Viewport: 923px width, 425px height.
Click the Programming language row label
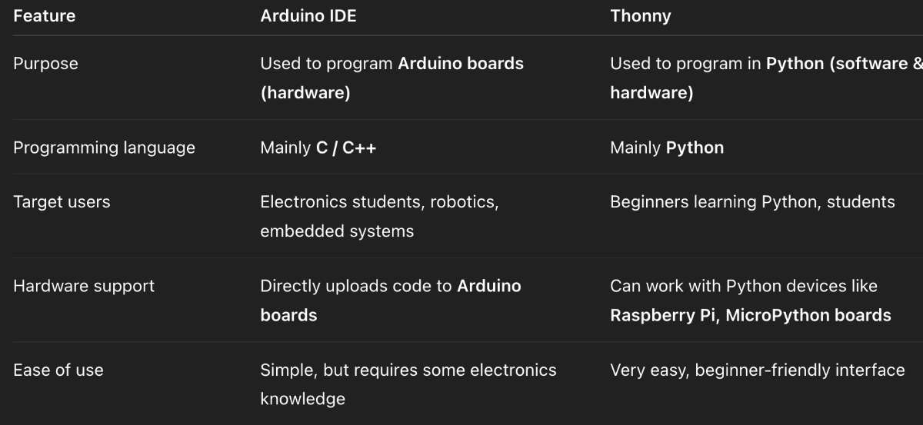point(104,148)
